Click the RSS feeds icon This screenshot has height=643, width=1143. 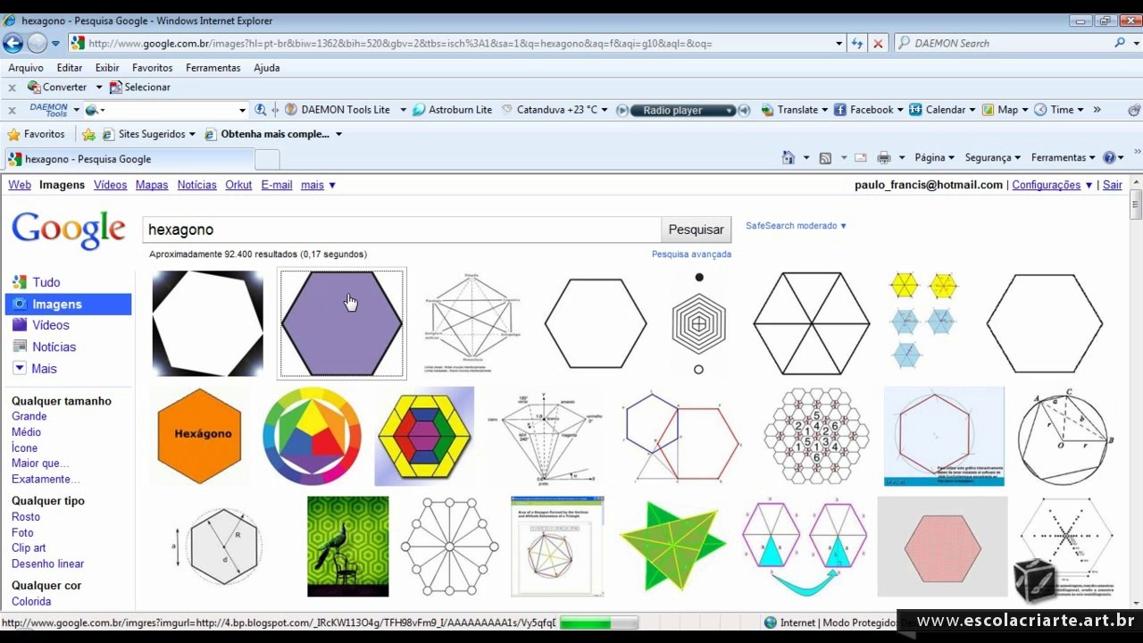tap(825, 158)
